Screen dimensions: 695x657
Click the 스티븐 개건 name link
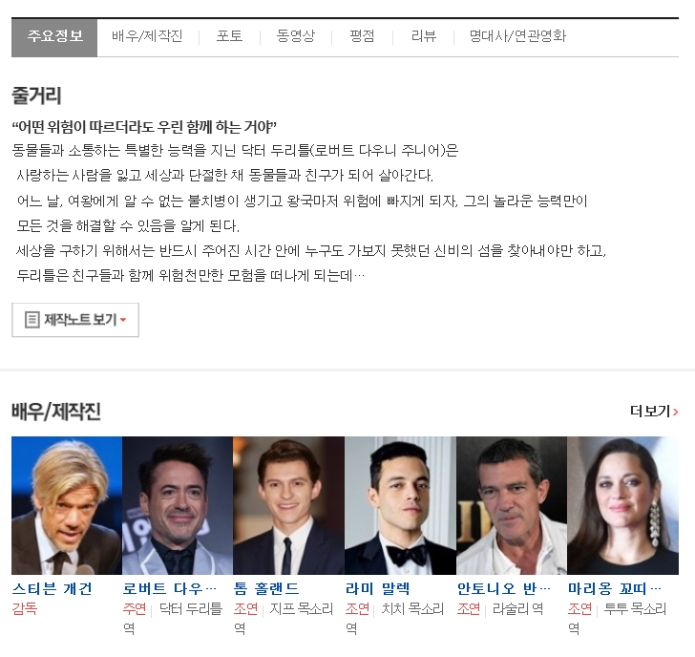52,588
